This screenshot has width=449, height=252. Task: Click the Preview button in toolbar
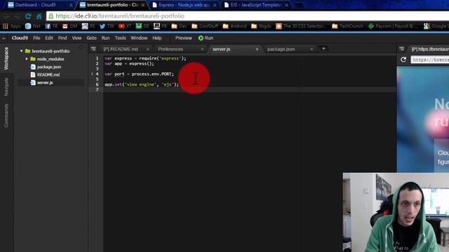pyautogui.click(x=184, y=38)
